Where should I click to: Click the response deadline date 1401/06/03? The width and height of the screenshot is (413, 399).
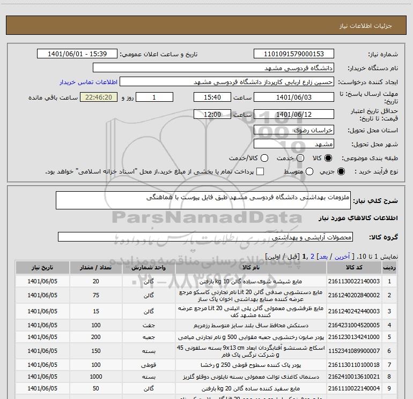coord(294,97)
